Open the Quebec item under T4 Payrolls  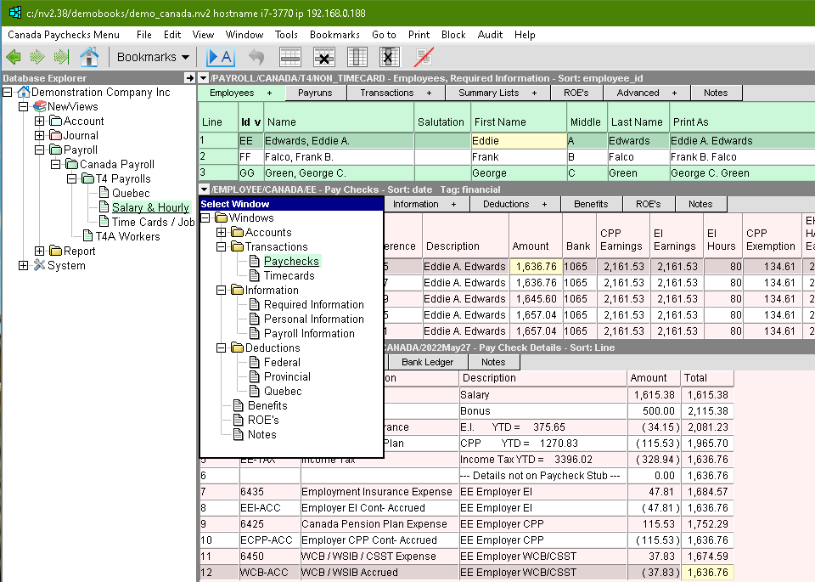[x=130, y=193]
